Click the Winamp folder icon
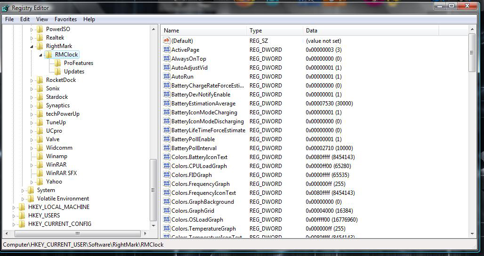The height and width of the screenshot is (256, 484). point(40,156)
